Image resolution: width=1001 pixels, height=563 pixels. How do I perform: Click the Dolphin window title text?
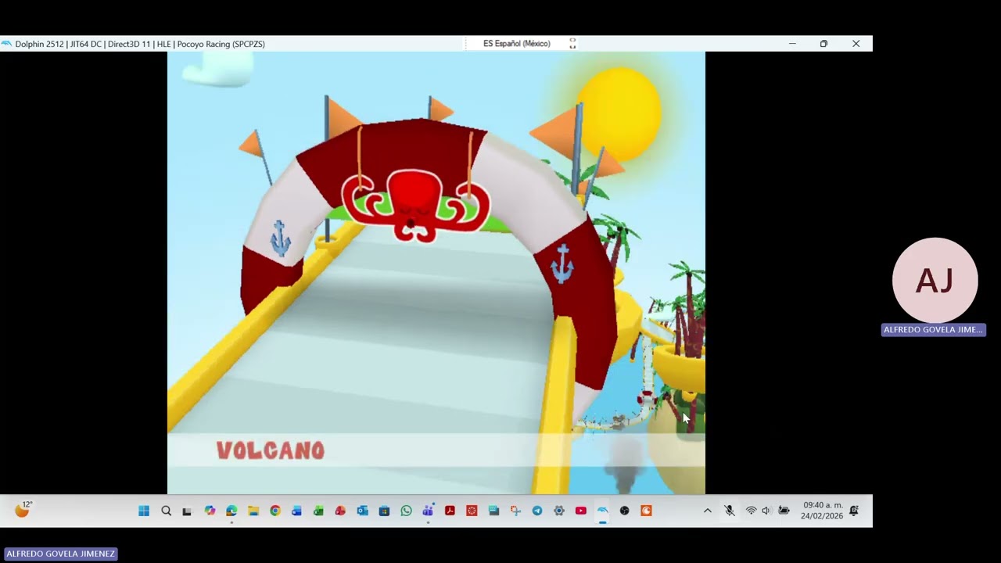tap(140, 44)
